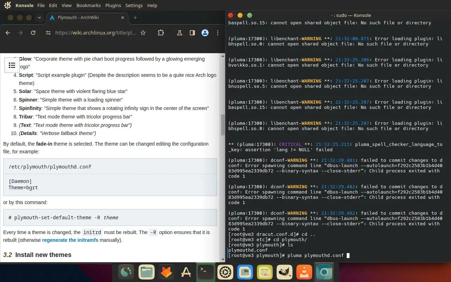Open the Plugins menu
This screenshot has width=451, height=282.
(x=113, y=5)
